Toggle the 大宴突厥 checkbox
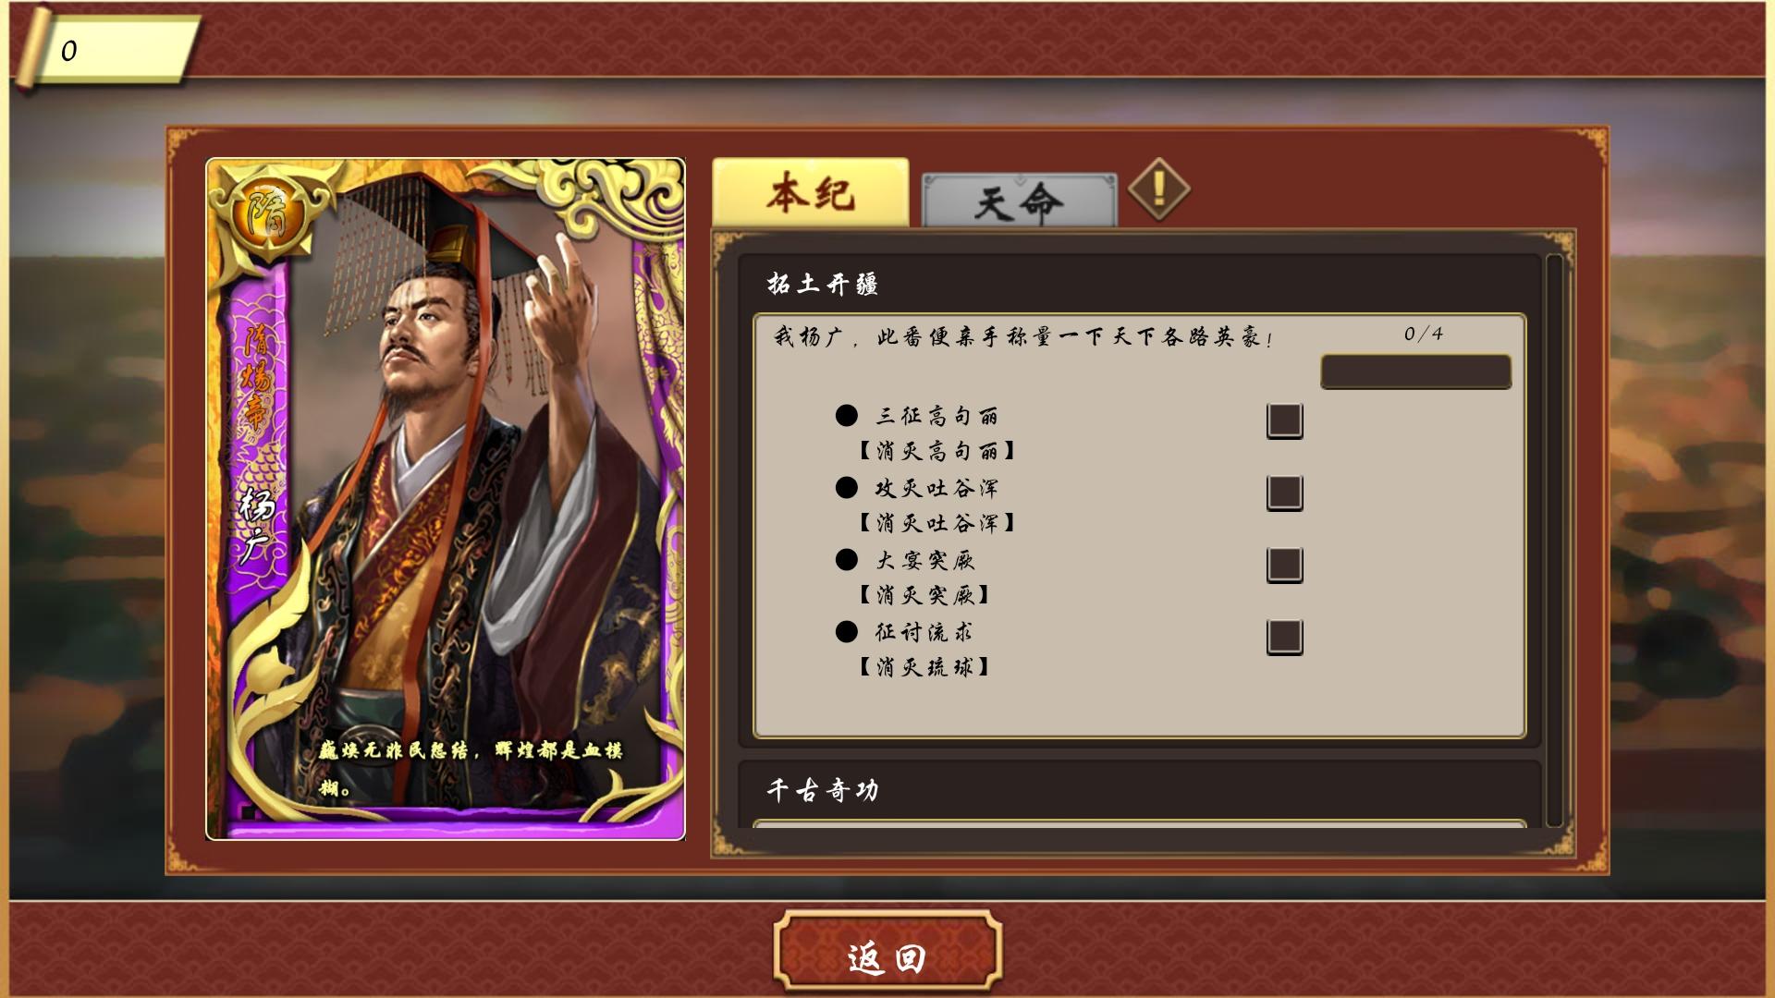1775x998 pixels. pyautogui.click(x=1285, y=565)
